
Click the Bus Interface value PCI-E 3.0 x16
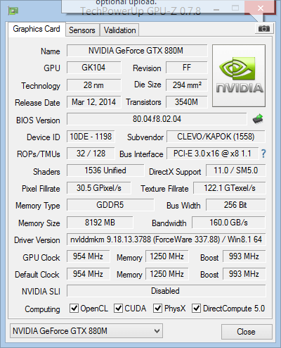coord(212,154)
